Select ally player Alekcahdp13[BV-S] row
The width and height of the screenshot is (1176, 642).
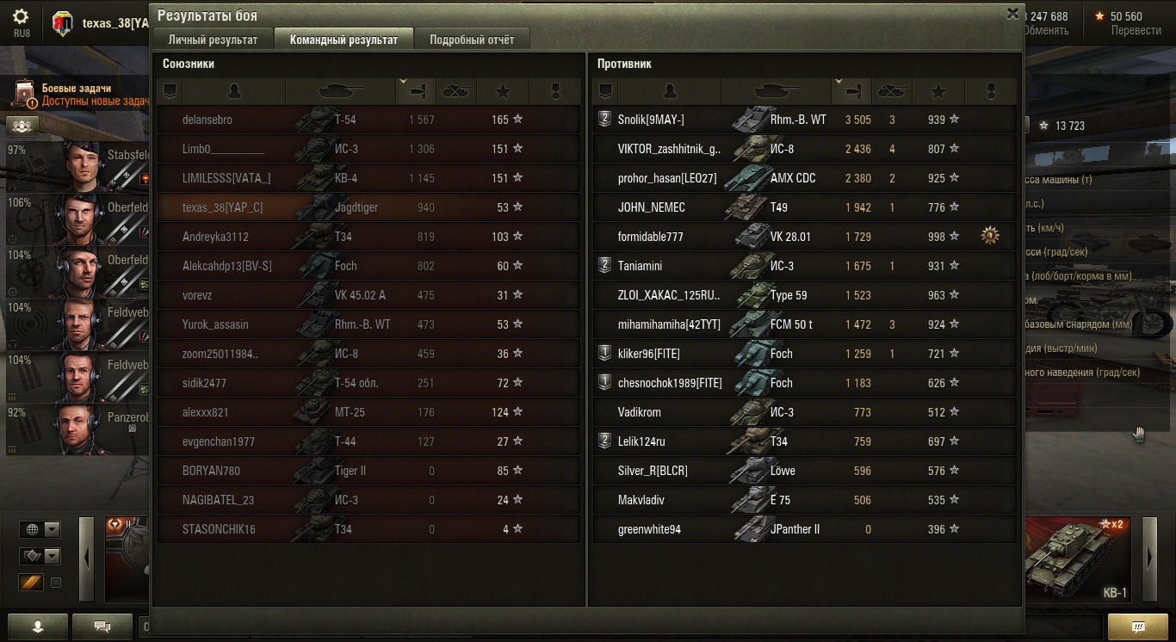pyautogui.click(x=368, y=266)
